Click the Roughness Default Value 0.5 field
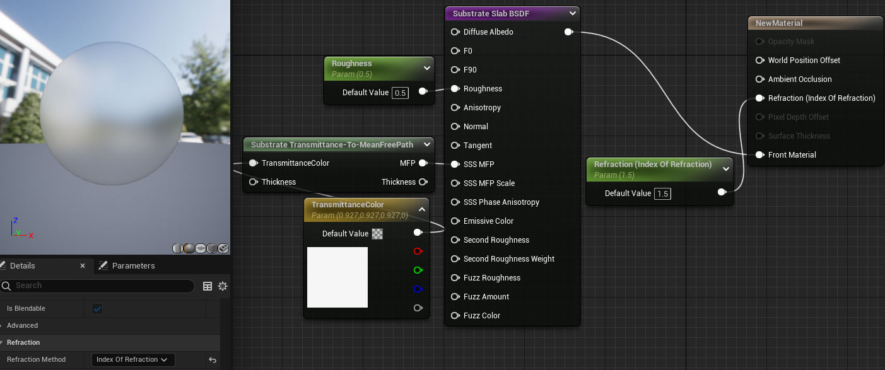Screen dimensions: 885x370 tap(400, 92)
